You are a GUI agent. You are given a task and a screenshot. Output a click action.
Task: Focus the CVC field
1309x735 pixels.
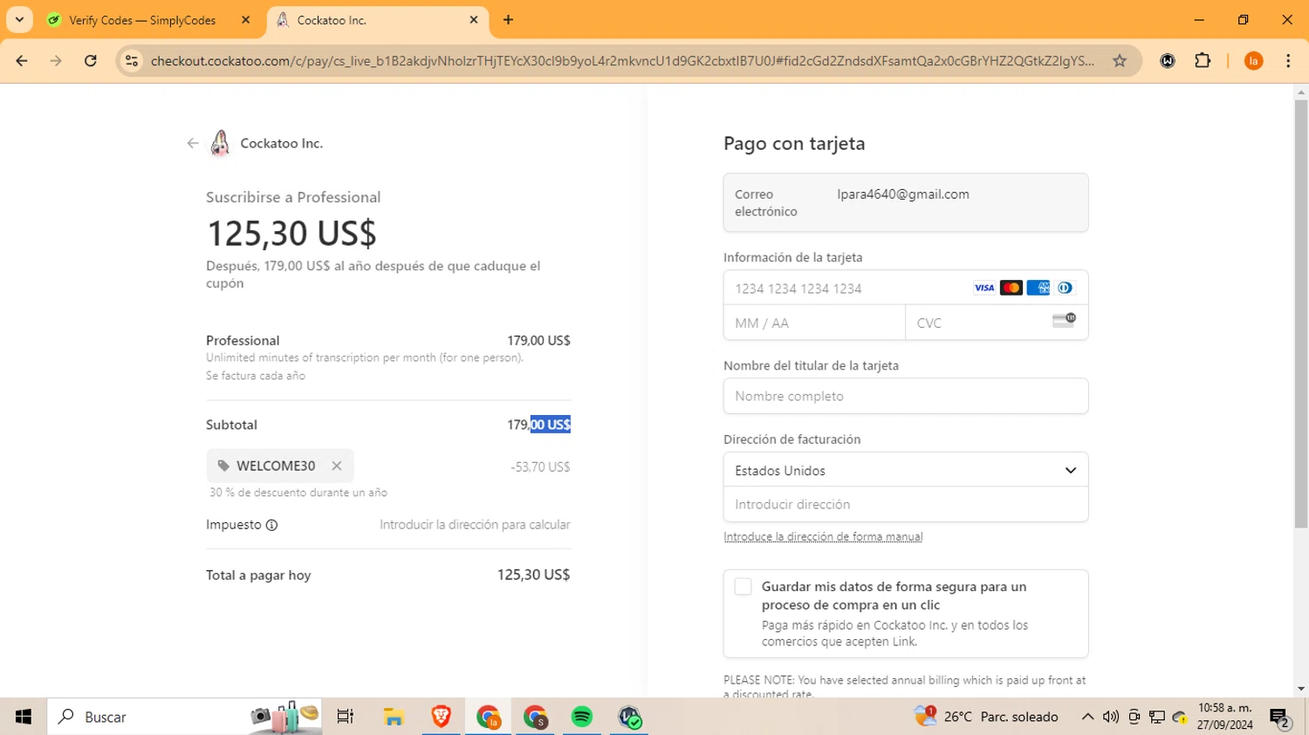997,323
